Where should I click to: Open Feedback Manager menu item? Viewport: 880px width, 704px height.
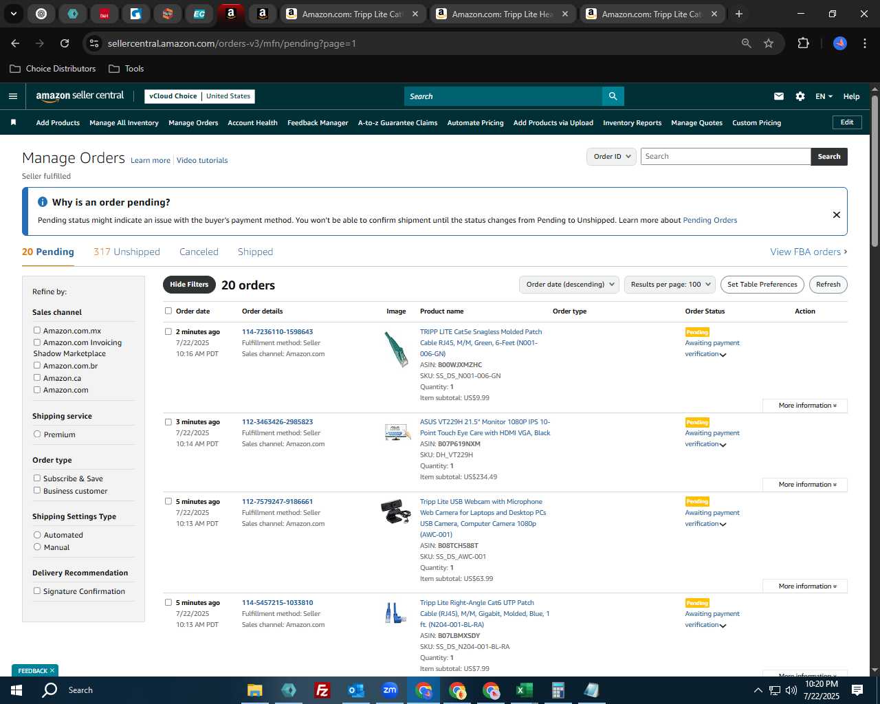[x=318, y=123]
